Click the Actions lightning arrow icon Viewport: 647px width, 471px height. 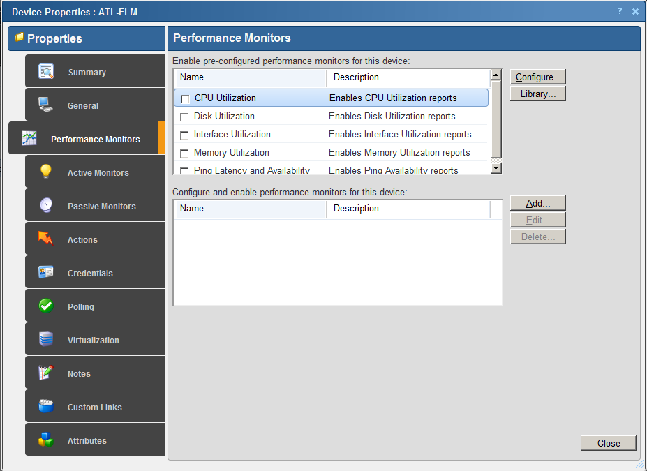[46, 239]
